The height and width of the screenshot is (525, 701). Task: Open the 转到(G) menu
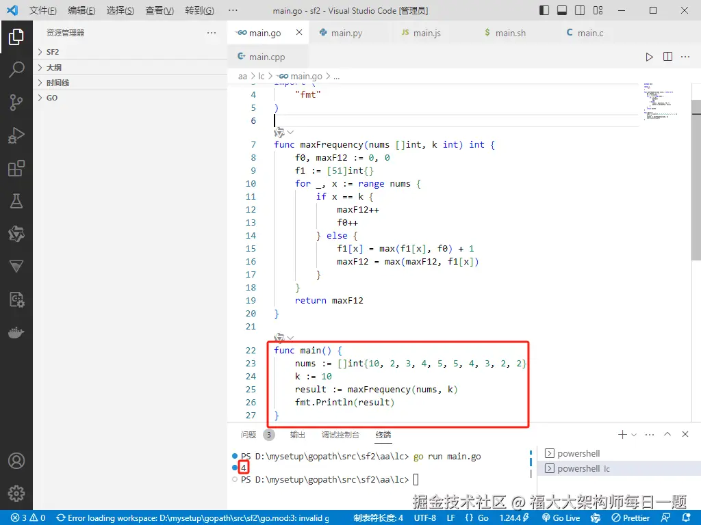(x=199, y=10)
